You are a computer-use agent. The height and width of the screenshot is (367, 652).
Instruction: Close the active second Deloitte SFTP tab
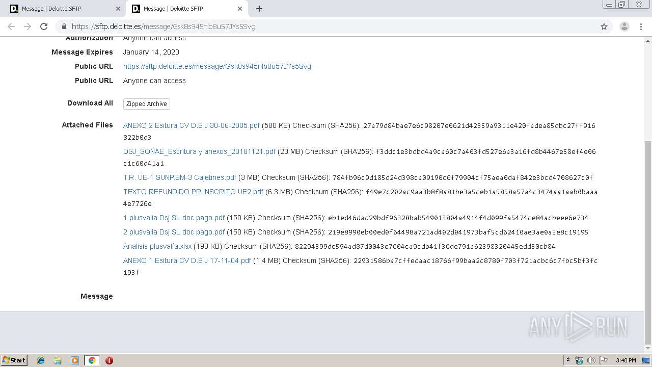click(240, 9)
